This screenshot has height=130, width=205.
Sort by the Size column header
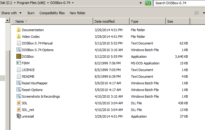178,21
